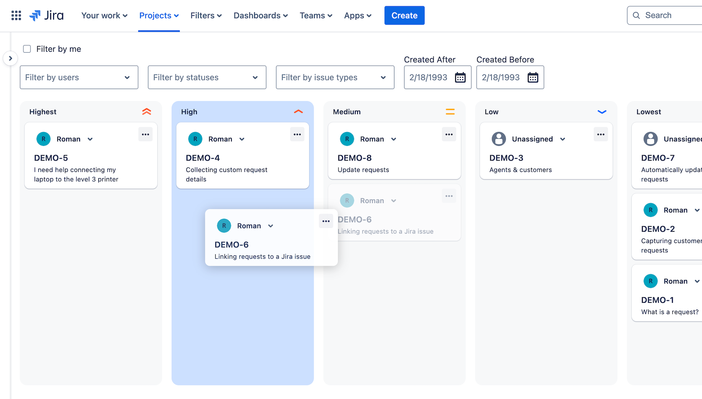Open the actions menu on DEMO-3 card
702x399 pixels.
click(601, 134)
